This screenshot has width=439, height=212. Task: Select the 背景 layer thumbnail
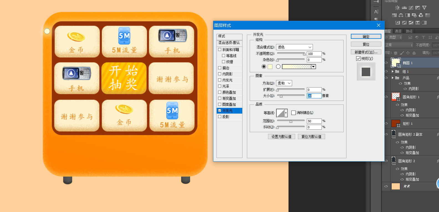pyautogui.click(x=396, y=186)
